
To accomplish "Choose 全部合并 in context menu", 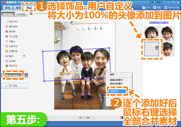I will tap(117, 91).
